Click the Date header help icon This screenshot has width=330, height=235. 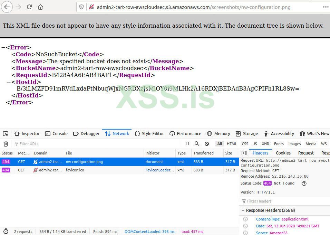click(245, 226)
